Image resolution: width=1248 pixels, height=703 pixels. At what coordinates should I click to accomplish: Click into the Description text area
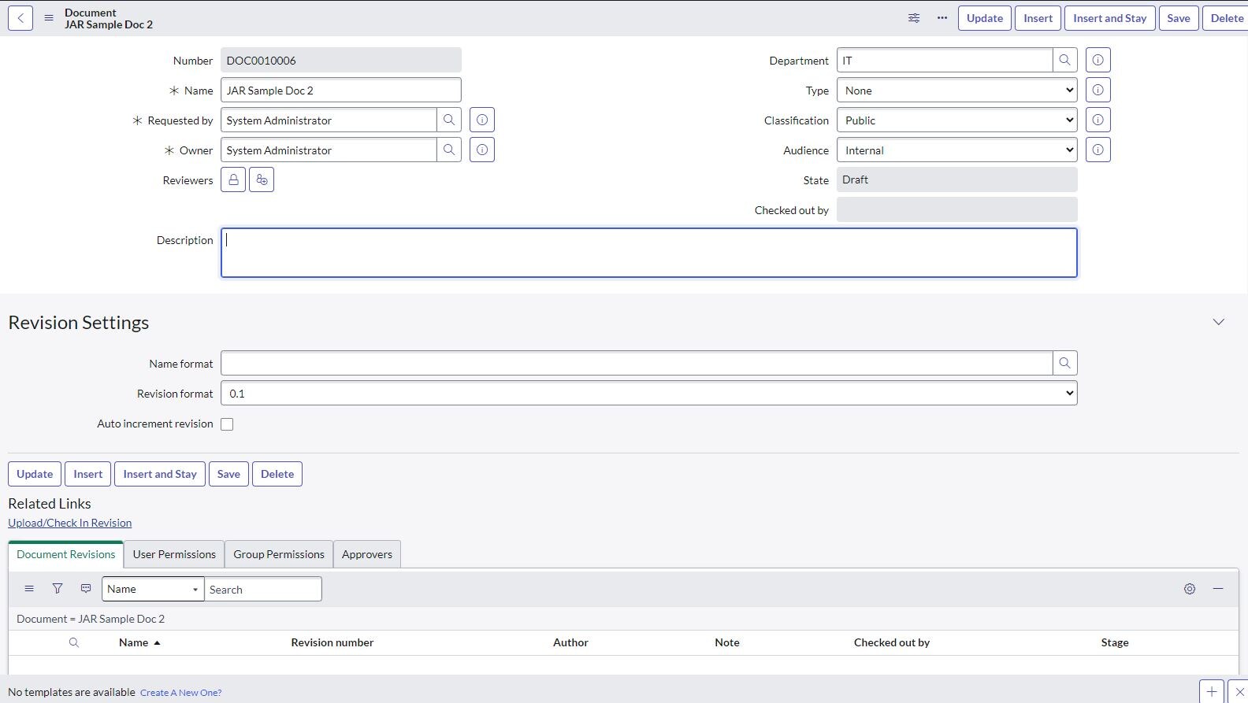648,253
